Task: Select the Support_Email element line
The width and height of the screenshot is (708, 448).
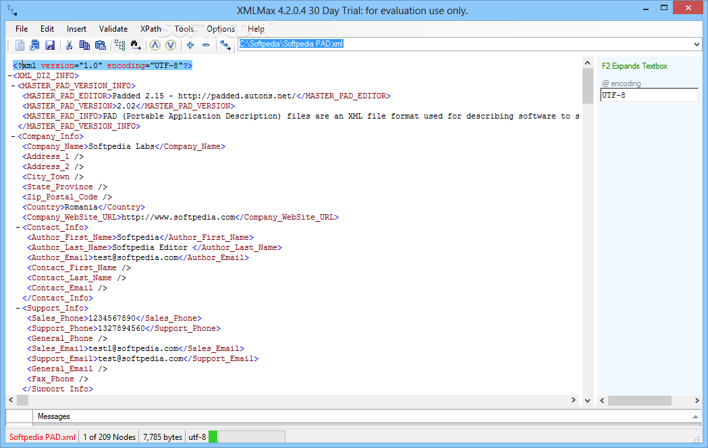Action: click(142, 358)
